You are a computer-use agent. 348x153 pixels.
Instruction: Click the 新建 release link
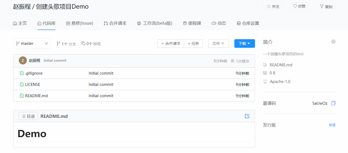(x=332, y=125)
